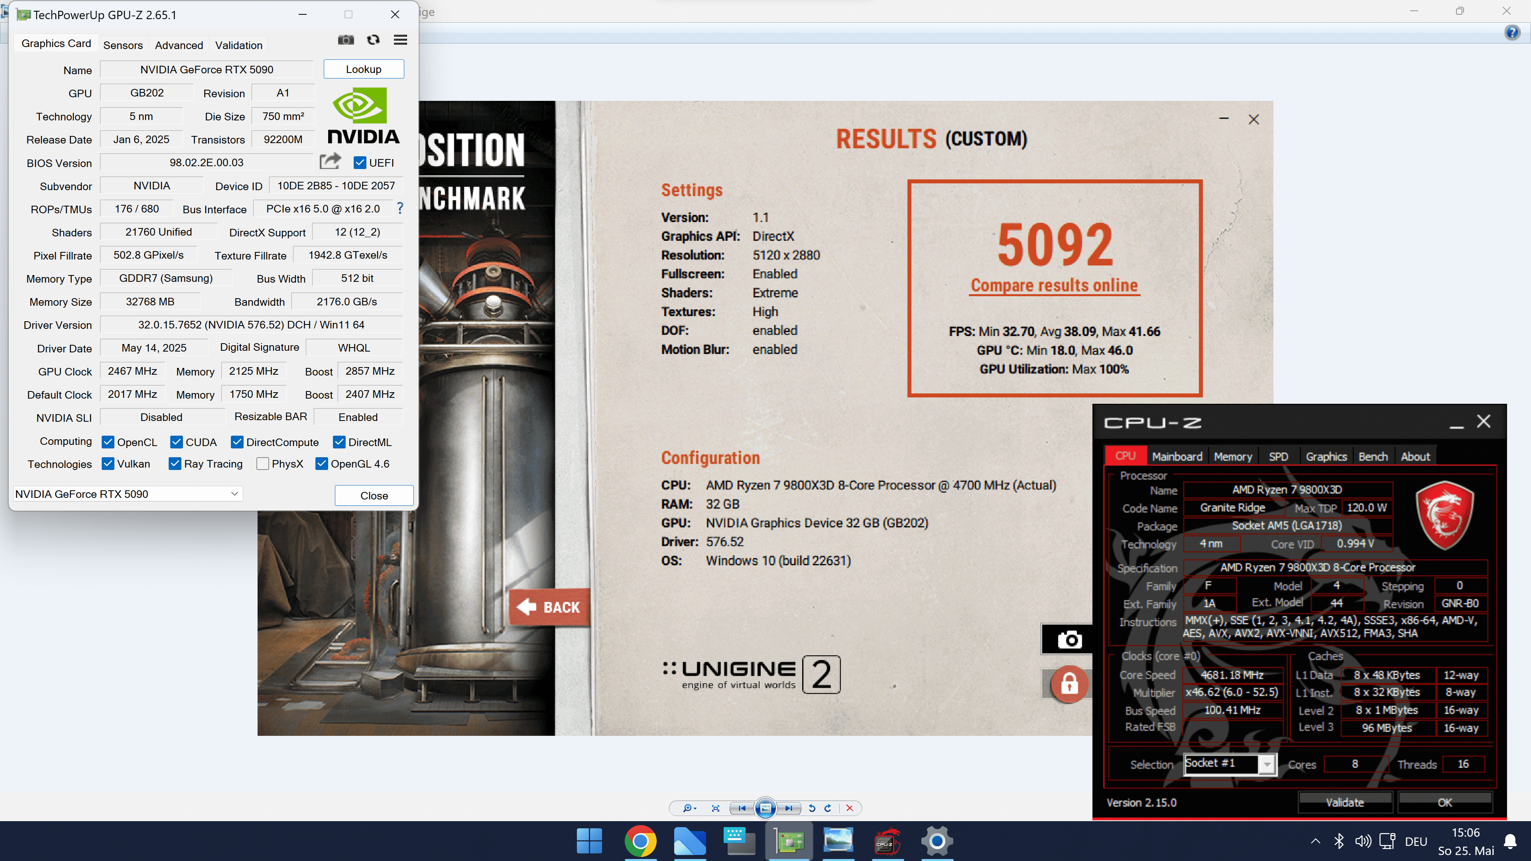Image resolution: width=1531 pixels, height=861 pixels.
Task: Enable the PhysX checkbox
Action: coord(262,464)
